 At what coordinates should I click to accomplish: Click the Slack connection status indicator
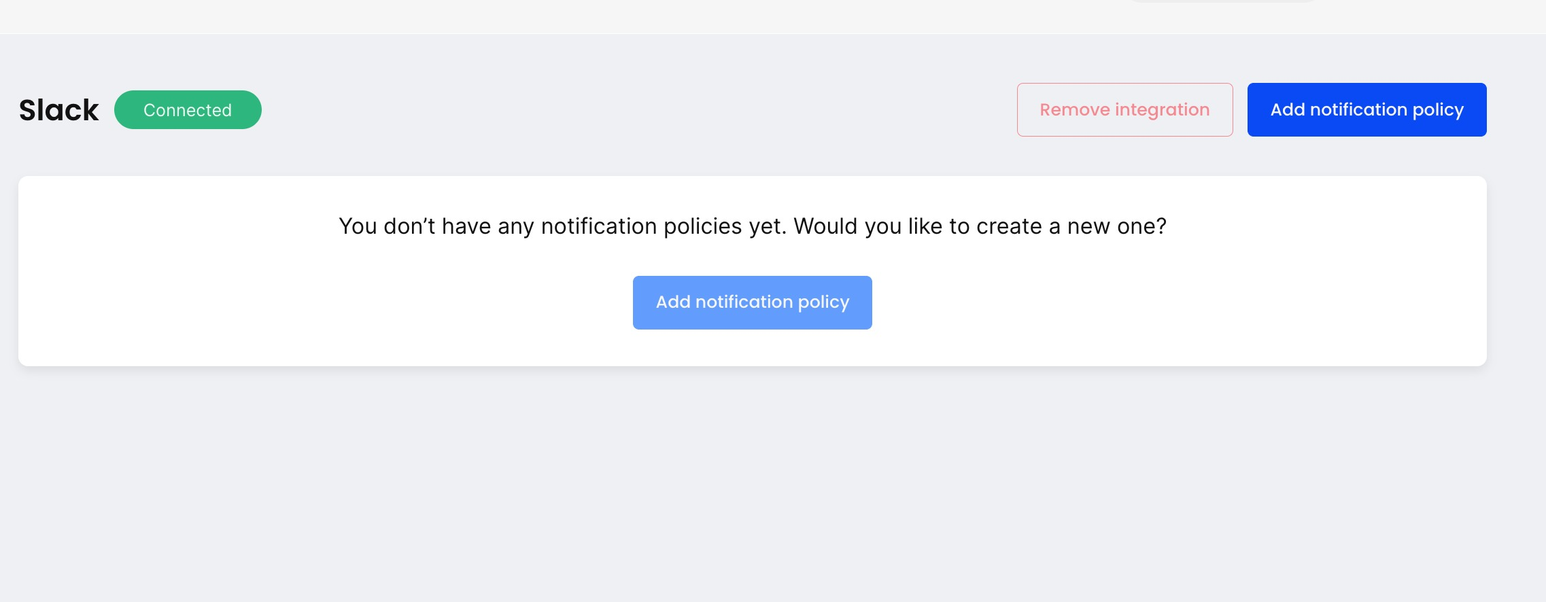coord(188,109)
